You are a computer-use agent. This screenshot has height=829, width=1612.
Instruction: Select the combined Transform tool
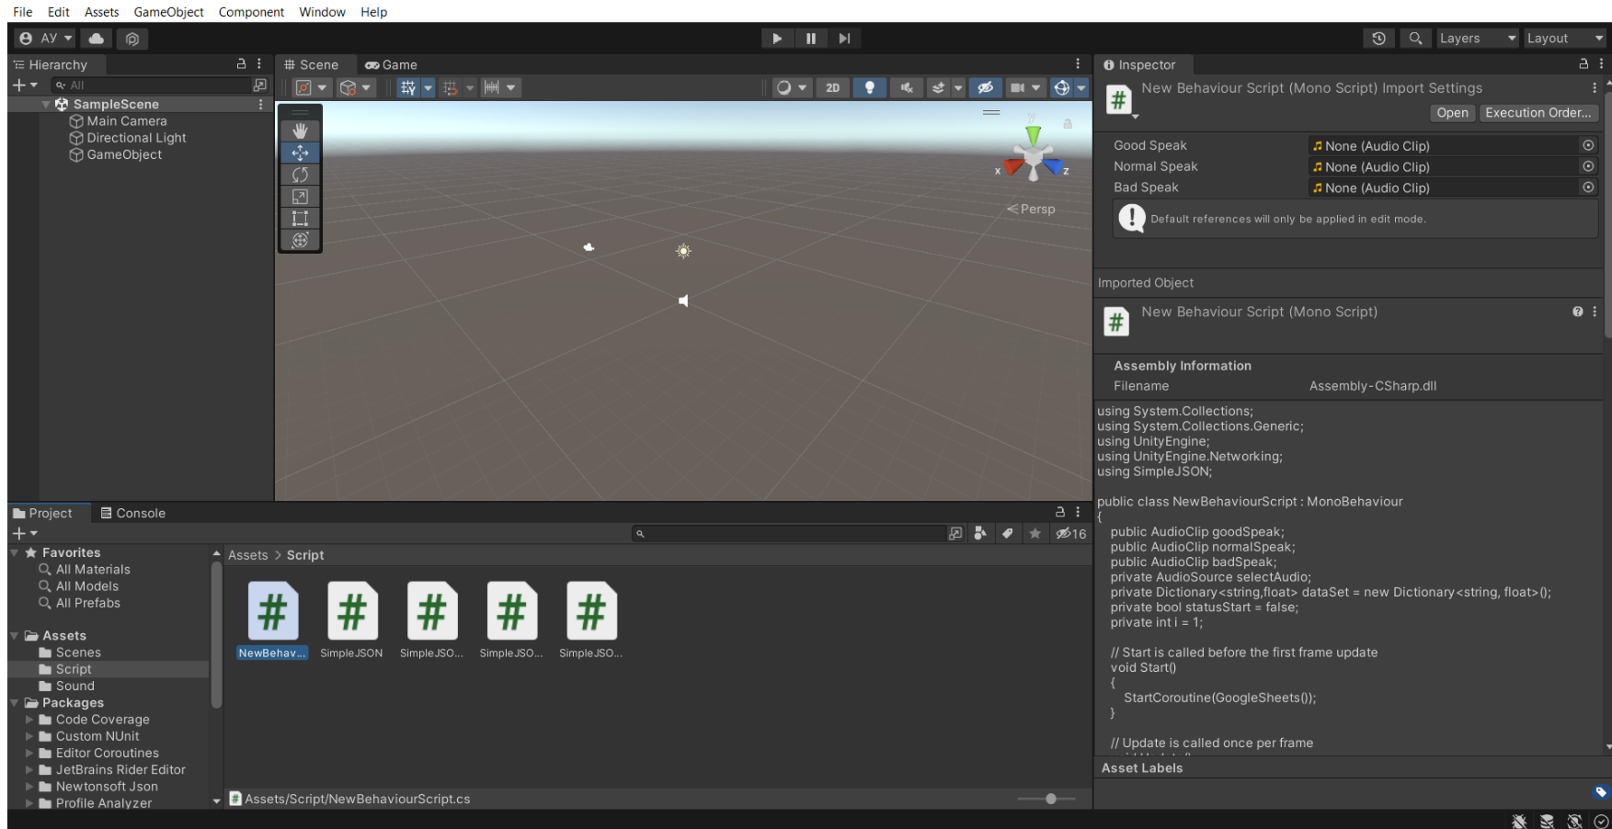pyautogui.click(x=300, y=241)
